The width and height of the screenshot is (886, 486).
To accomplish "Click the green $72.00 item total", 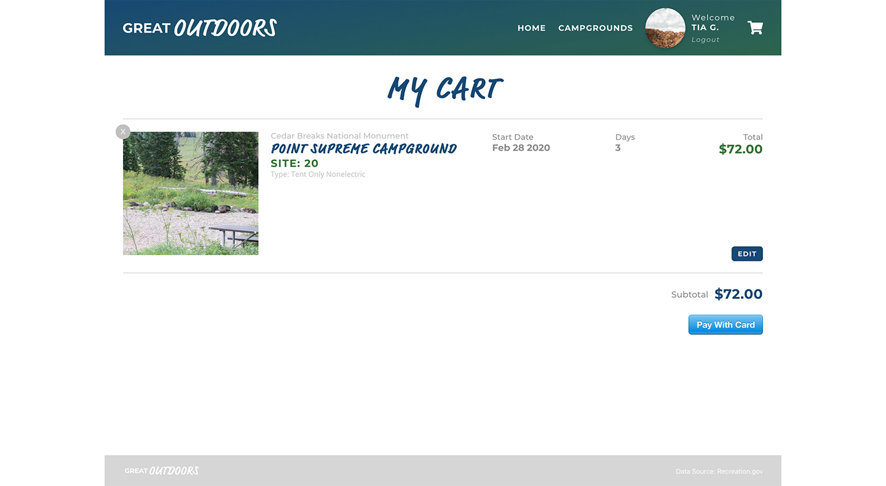I will click(740, 149).
